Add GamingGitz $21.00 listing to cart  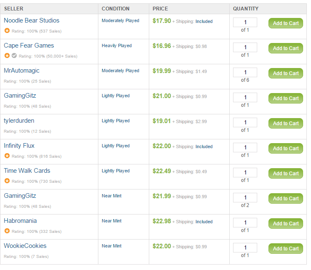286,98
